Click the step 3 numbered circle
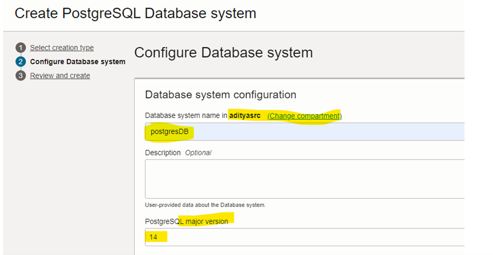Screen dimensions: 493x255 pos(21,76)
